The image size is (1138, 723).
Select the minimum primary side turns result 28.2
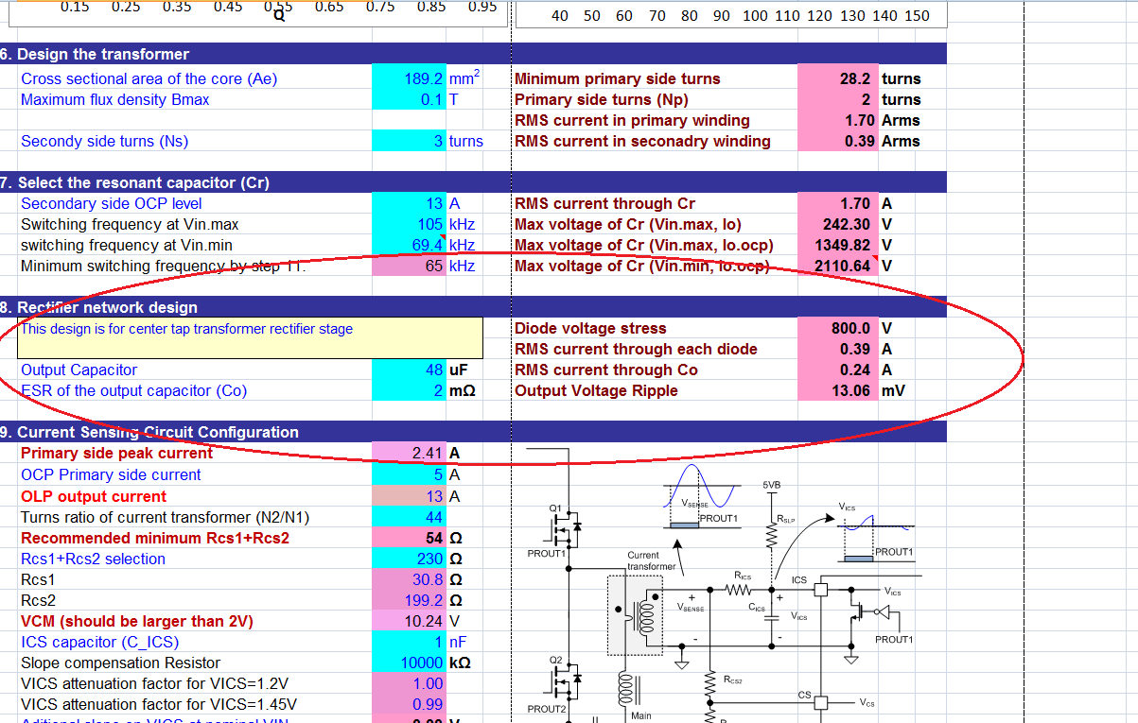coord(838,79)
